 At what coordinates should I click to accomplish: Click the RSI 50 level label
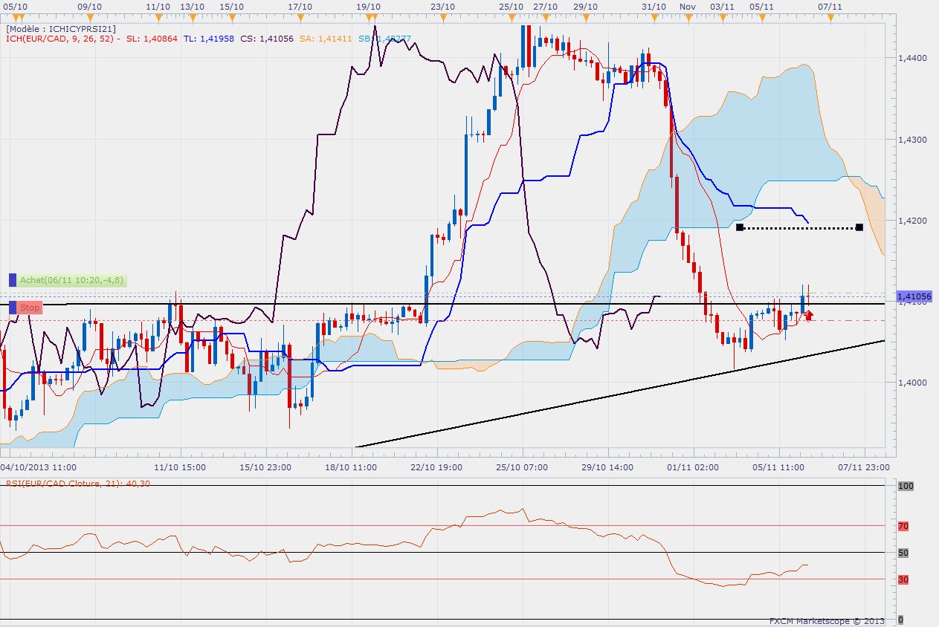pyautogui.click(x=903, y=553)
